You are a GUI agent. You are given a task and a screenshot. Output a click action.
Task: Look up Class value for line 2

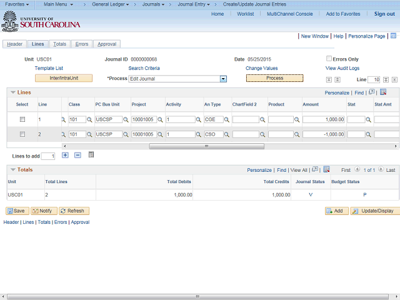[x=89, y=134]
